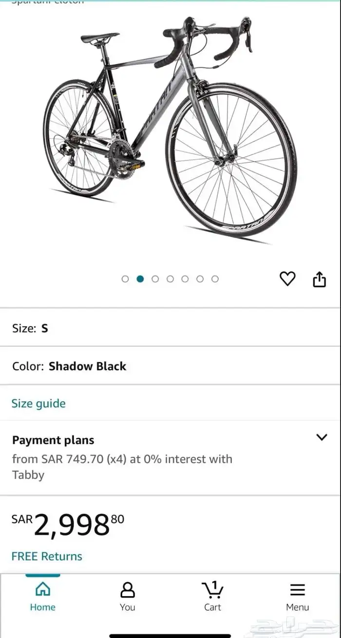
Task: Open the Home tab icon
Action: tap(43, 590)
